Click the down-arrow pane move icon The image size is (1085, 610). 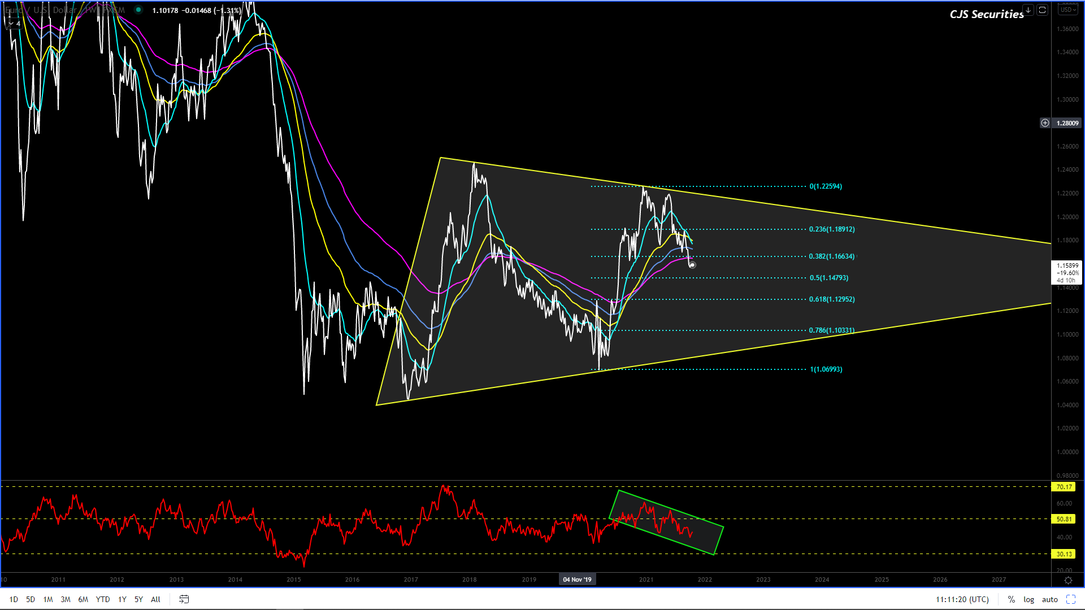click(x=1028, y=10)
